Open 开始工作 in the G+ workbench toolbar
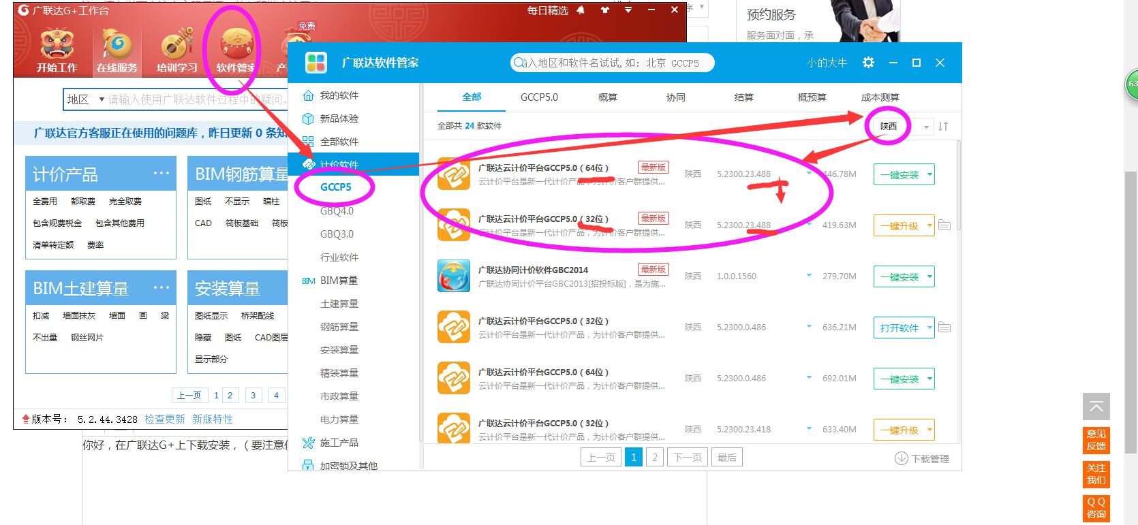Image resolution: width=1138 pixels, height=525 pixels. point(57,50)
